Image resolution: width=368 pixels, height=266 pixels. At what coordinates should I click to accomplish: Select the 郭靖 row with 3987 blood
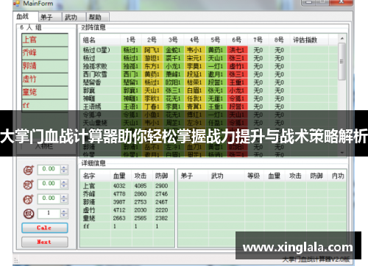[127, 202]
